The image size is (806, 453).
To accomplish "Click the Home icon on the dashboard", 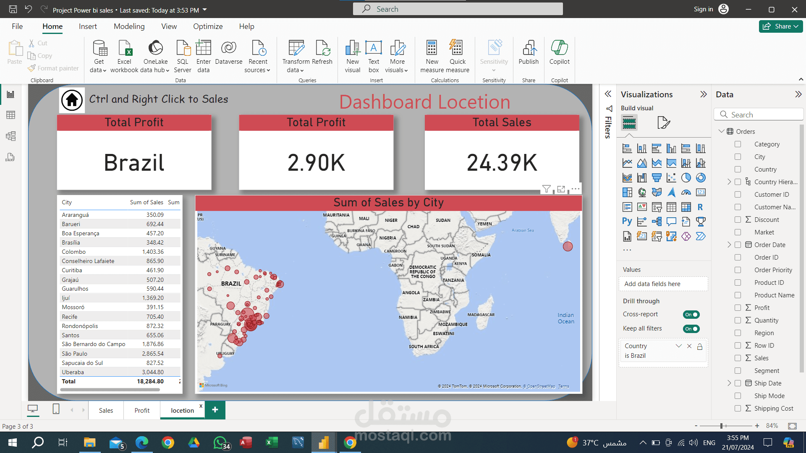I will coord(72,100).
